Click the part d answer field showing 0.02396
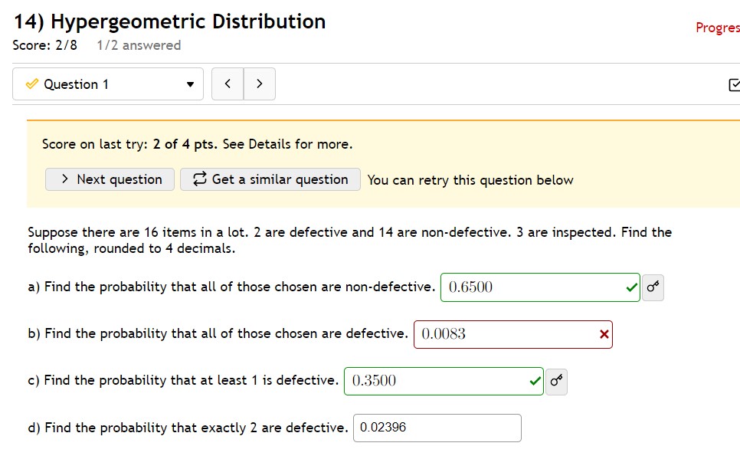 pos(437,428)
